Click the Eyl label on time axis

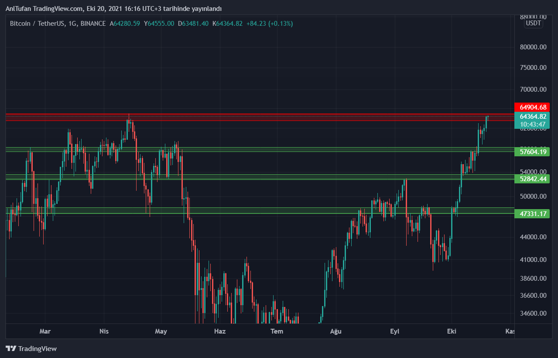(394, 331)
